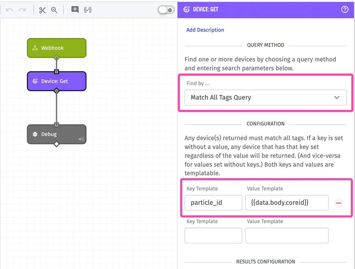The image size is (355, 269).
Task: Remove the particle_id tag row
Action: 339,203
